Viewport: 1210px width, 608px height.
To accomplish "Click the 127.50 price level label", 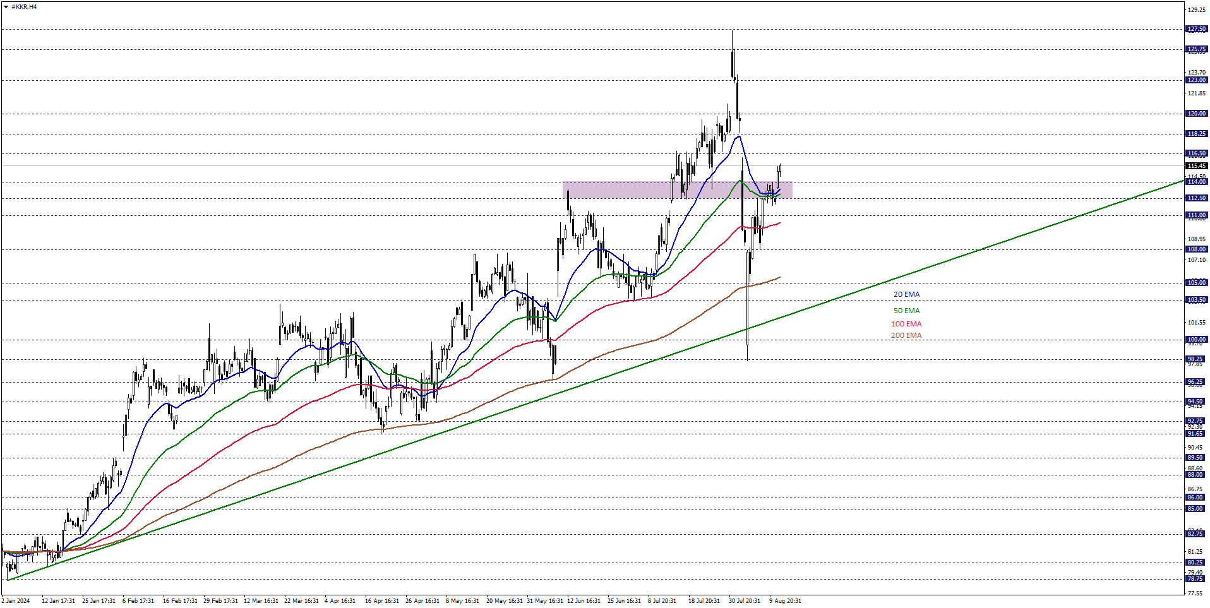I will [x=1197, y=29].
